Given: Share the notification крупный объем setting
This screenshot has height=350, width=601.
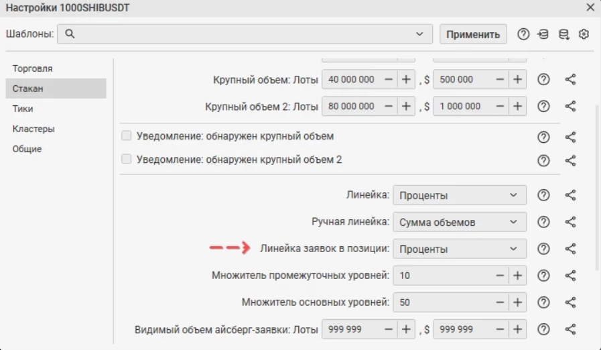Looking at the screenshot, I should coord(570,137).
